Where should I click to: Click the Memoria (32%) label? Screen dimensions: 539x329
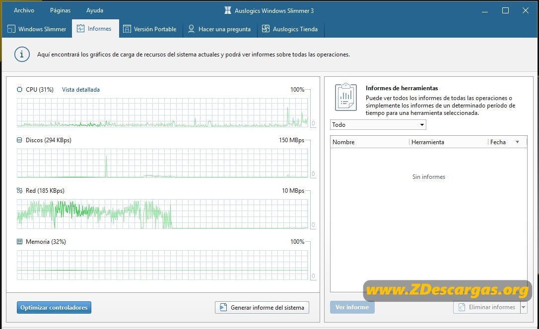click(x=46, y=241)
